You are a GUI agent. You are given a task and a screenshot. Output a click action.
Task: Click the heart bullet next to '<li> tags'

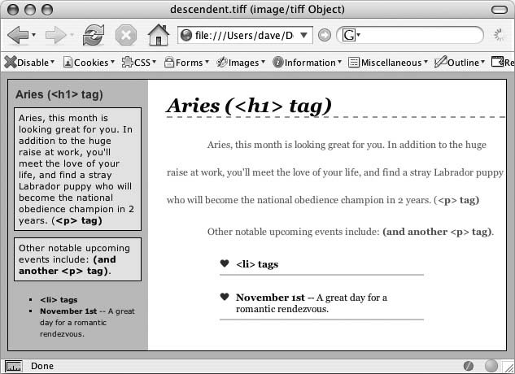[225, 263]
